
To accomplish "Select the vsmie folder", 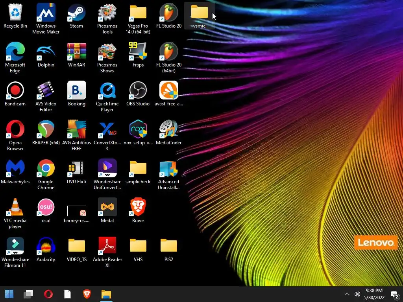I will click(x=200, y=16).
